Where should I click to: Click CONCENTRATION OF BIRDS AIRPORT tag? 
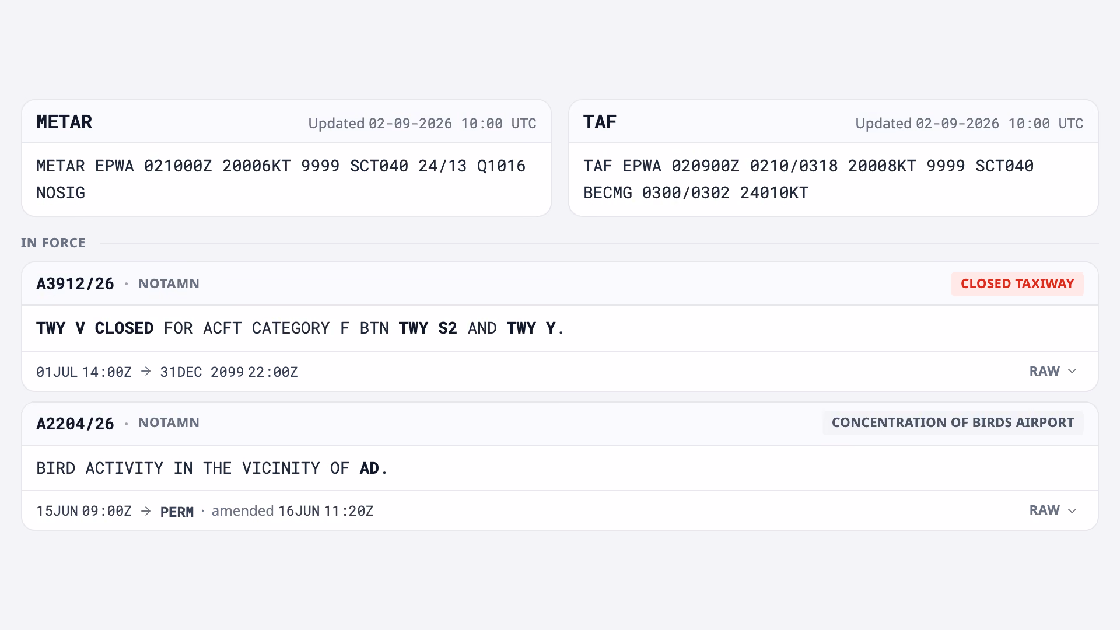point(953,423)
